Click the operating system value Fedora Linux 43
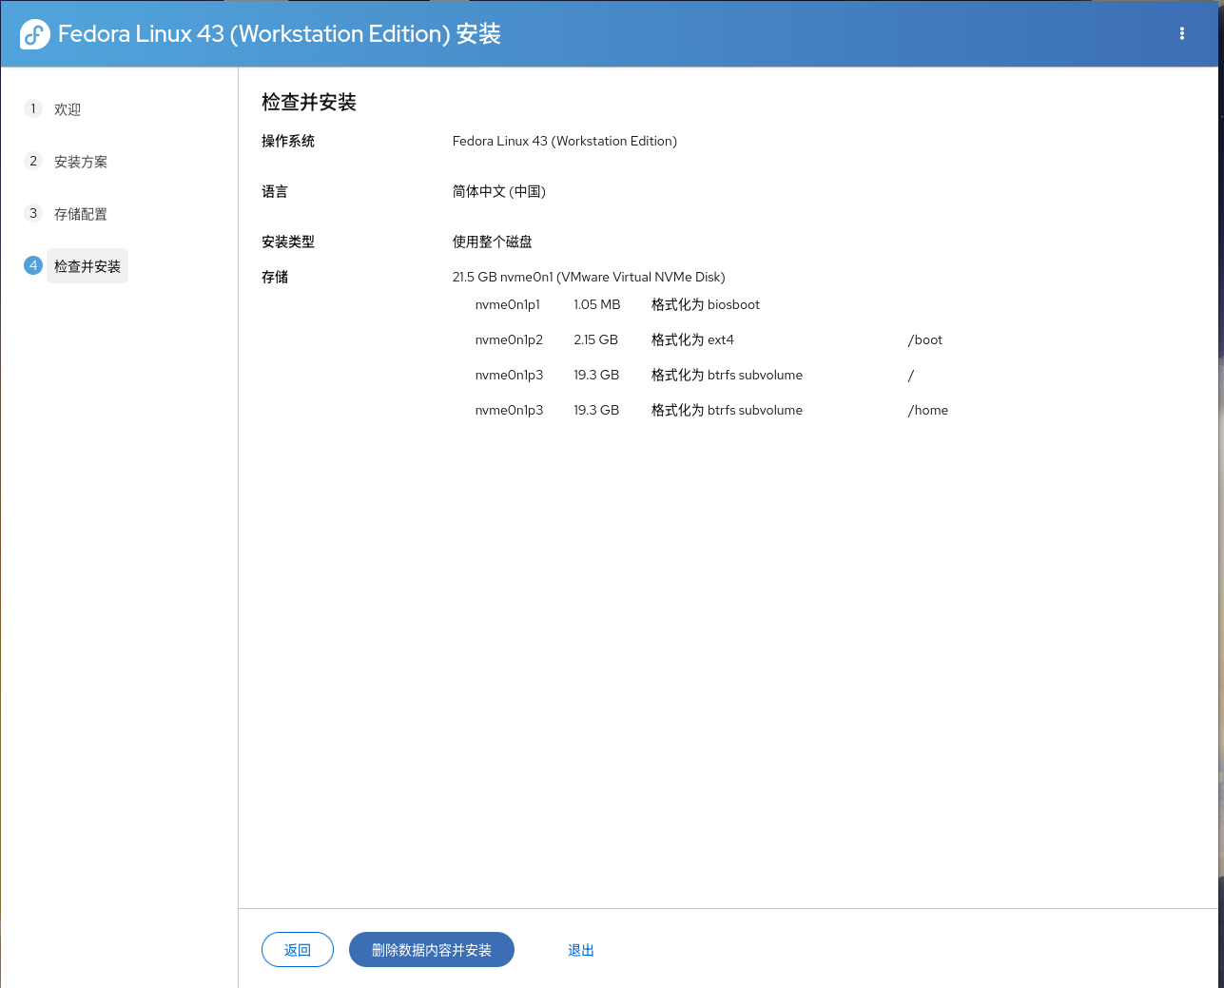The height and width of the screenshot is (988, 1224). click(564, 141)
